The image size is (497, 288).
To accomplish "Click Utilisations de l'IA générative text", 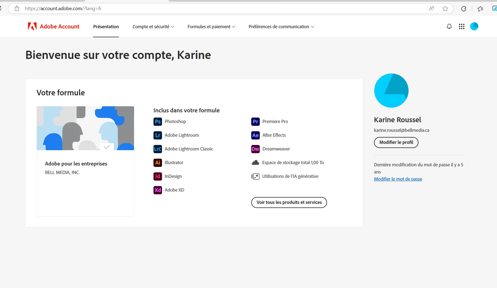I will point(290,176).
